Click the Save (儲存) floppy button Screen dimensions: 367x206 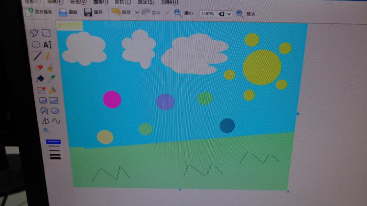point(94,12)
